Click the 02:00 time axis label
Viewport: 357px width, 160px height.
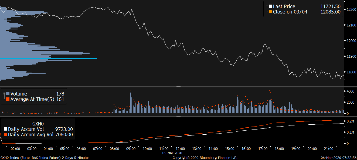point(15,149)
